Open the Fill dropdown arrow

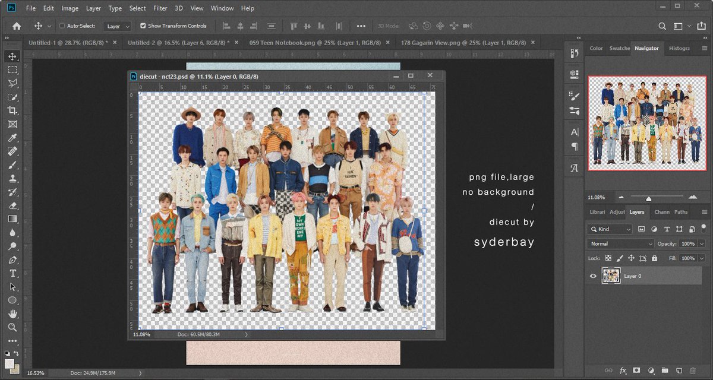[x=702, y=259]
